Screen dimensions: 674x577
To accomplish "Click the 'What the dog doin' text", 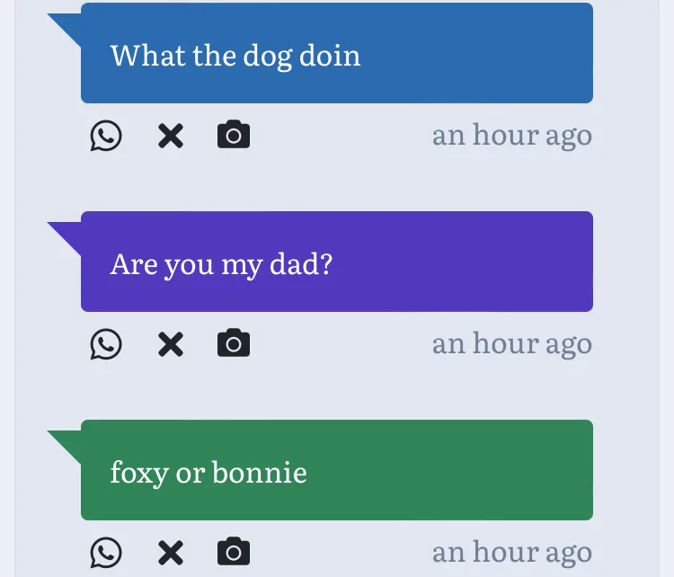I will point(235,56).
